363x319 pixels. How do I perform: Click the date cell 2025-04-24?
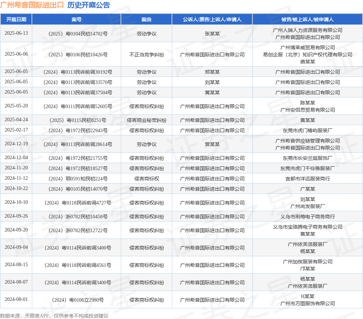click(16, 120)
